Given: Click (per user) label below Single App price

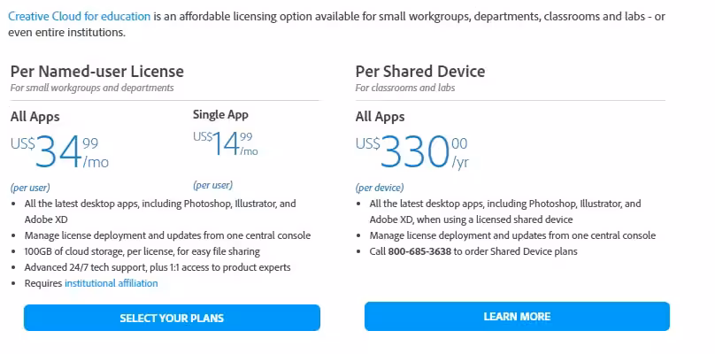Looking at the screenshot, I should [212, 185].
